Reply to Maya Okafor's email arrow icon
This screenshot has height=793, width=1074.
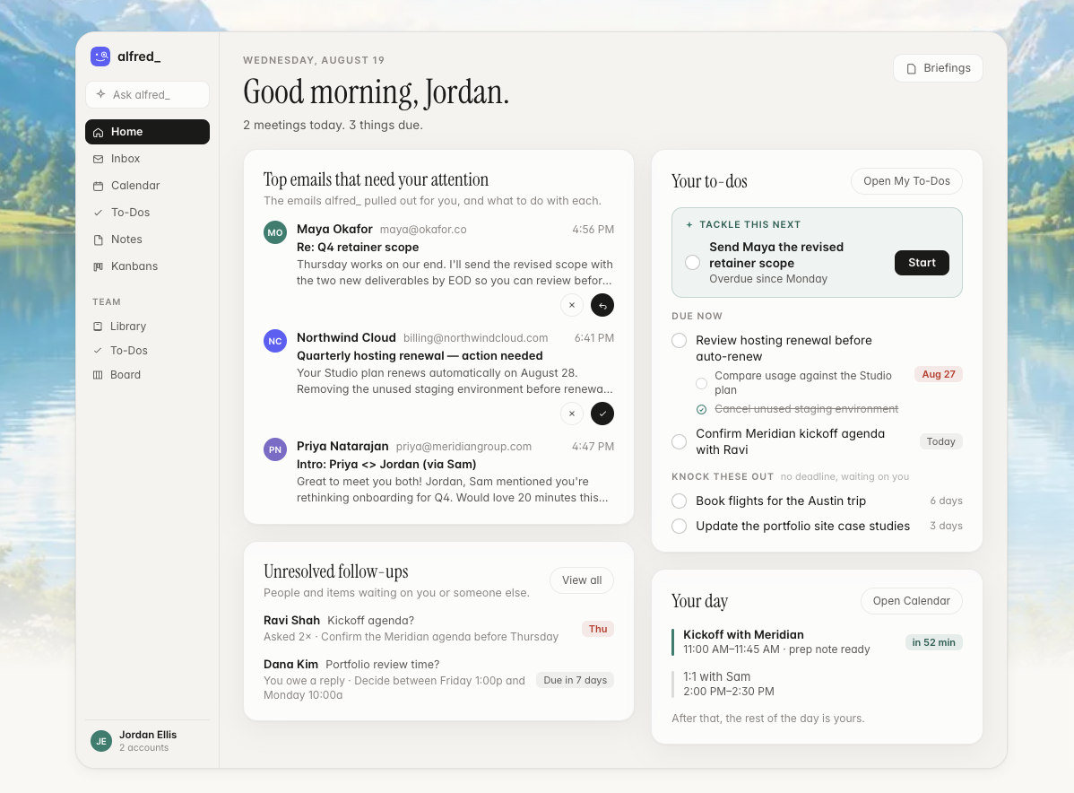(602, 305)
